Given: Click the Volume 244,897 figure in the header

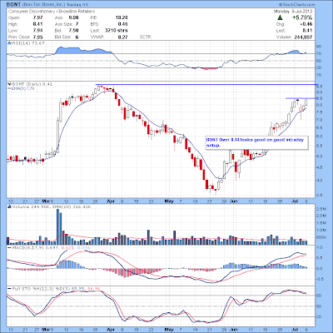Looking at the screenshot, I should click(x=303, y=37).
